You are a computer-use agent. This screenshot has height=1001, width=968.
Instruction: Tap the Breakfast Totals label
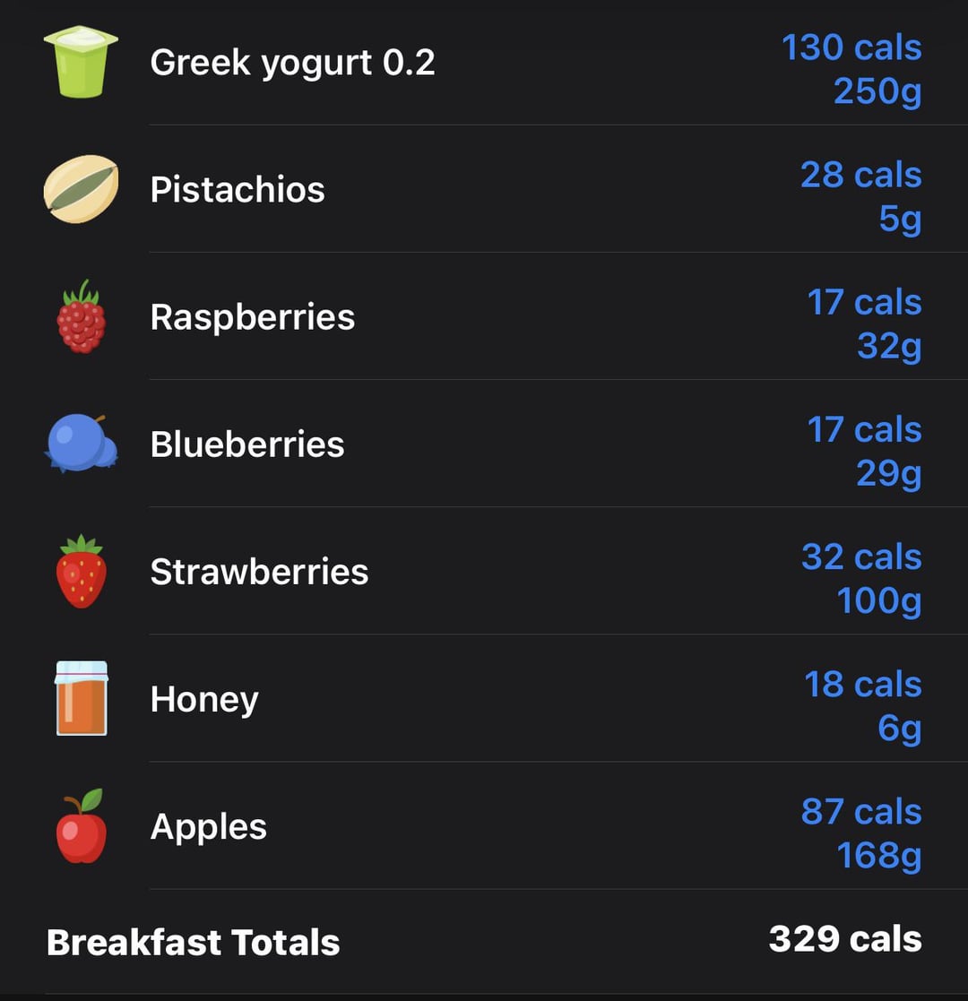click(x=193, y=942)
